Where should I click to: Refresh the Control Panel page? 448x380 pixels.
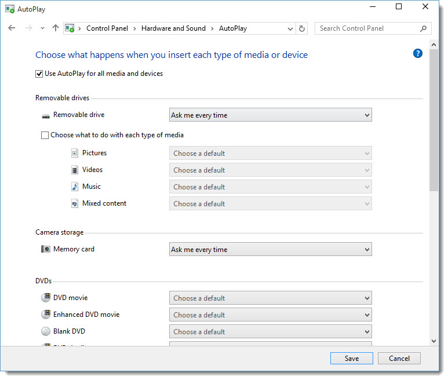click(x=302, y=28)
